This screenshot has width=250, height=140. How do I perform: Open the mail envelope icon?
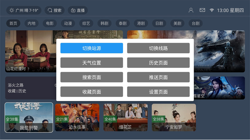202,10
